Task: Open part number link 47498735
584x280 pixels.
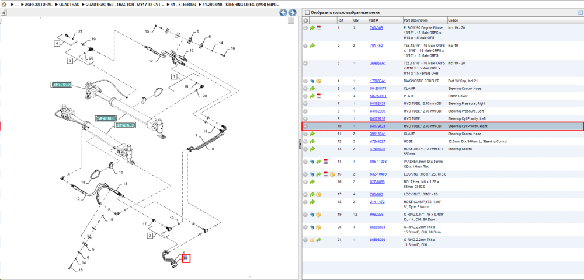Action: (377, 149)
